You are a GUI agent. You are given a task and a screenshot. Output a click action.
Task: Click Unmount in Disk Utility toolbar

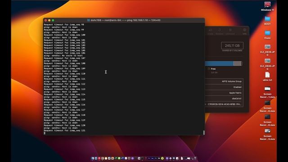230,31
